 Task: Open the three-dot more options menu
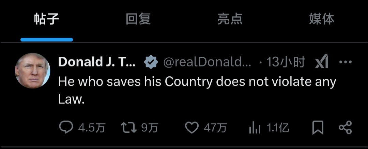pos(346,62)
